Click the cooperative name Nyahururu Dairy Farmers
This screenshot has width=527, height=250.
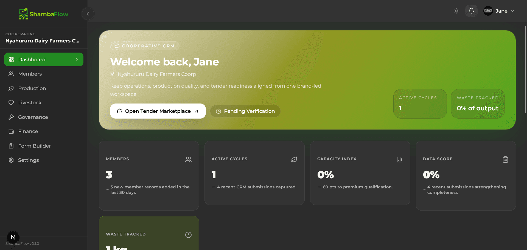[x=42, y=41]
